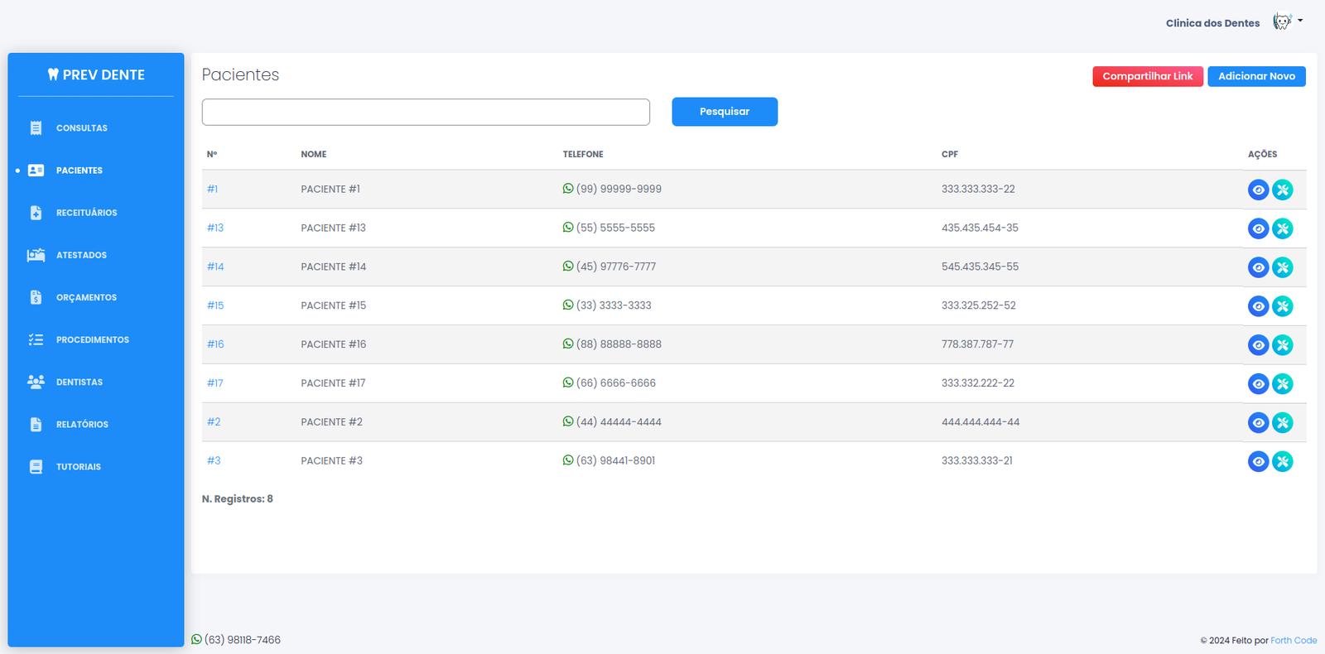1325x654 pixels.
Task: Click the tooth logo beside PREV DENTE
Action: (53, 75)
